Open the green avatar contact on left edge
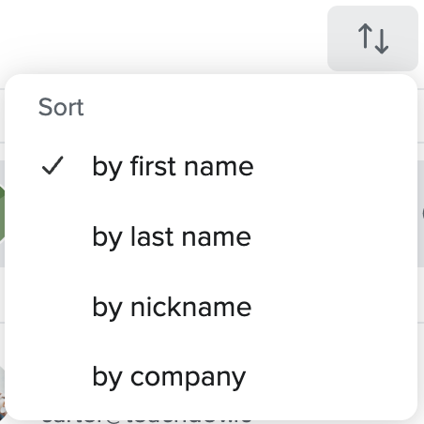 2,214
